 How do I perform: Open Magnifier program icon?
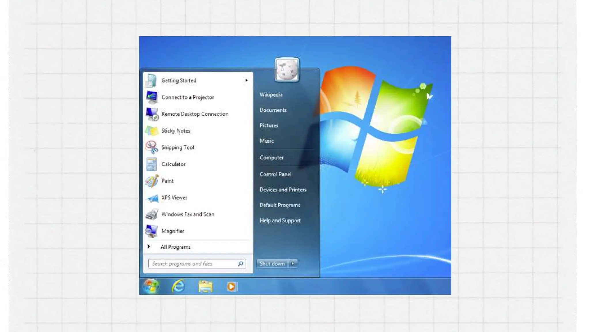pos(152,231)
